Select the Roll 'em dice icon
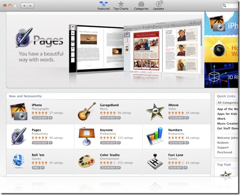The width and height of the screenshot is (240, 195). click(x=18, y=161)
